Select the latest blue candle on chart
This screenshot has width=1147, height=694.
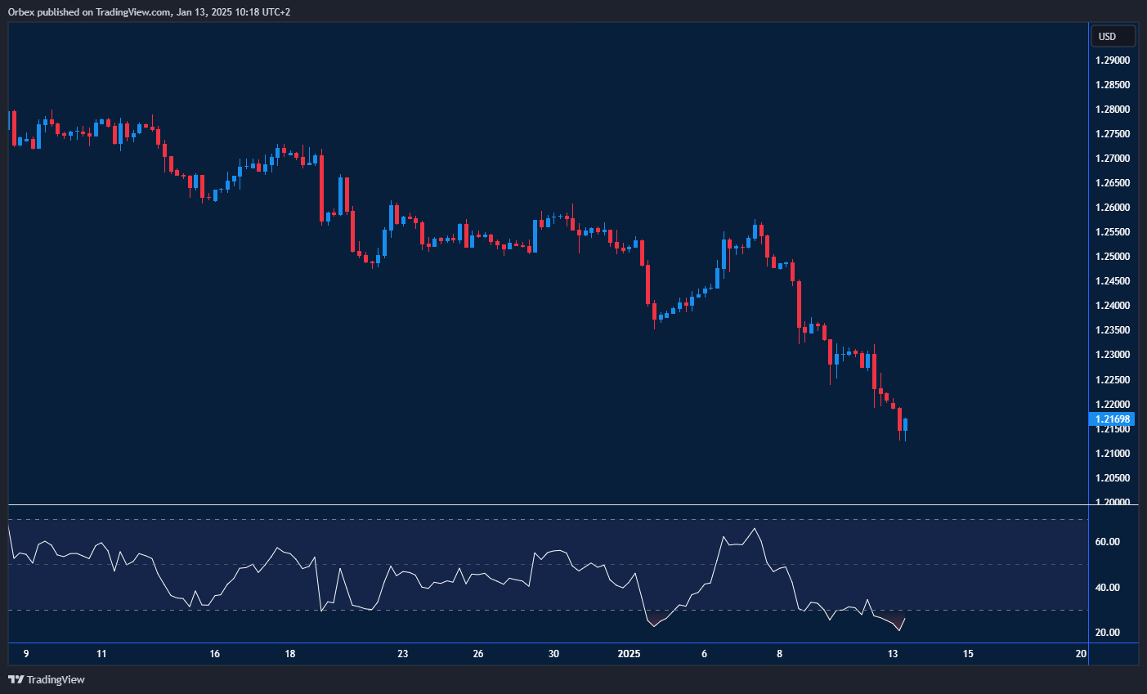pyautogui.click(x=905, y=425)
